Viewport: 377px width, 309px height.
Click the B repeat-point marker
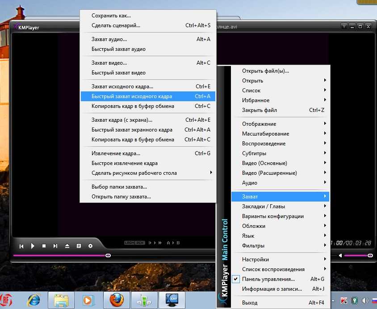point(178,243)
